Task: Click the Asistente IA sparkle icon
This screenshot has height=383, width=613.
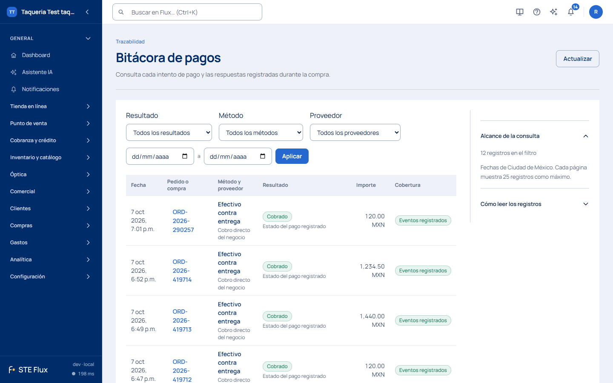Action: click(x=14, y=72)
